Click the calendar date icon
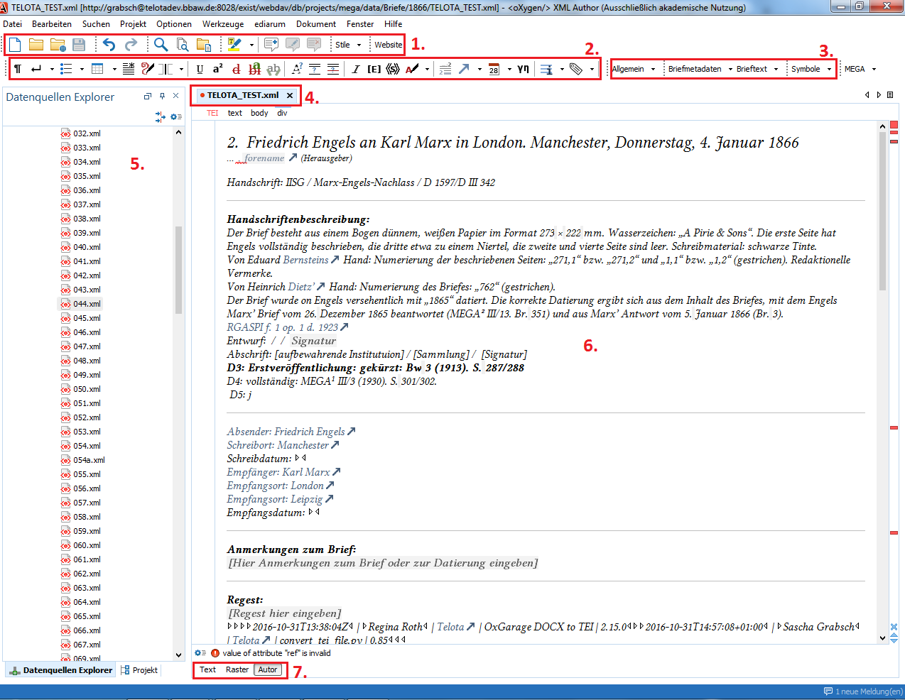 click(x=494, y=69)
